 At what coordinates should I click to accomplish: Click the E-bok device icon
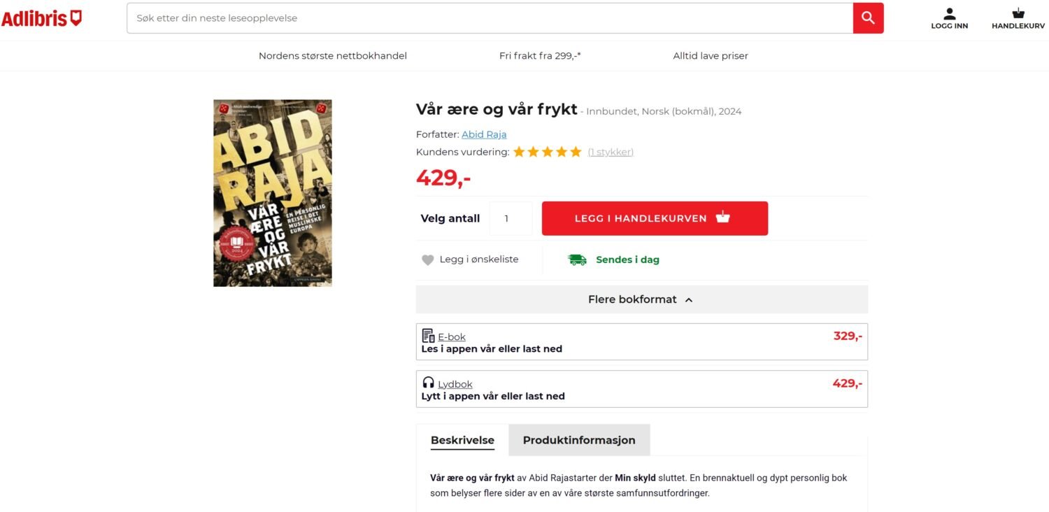[x=428, y=336]
